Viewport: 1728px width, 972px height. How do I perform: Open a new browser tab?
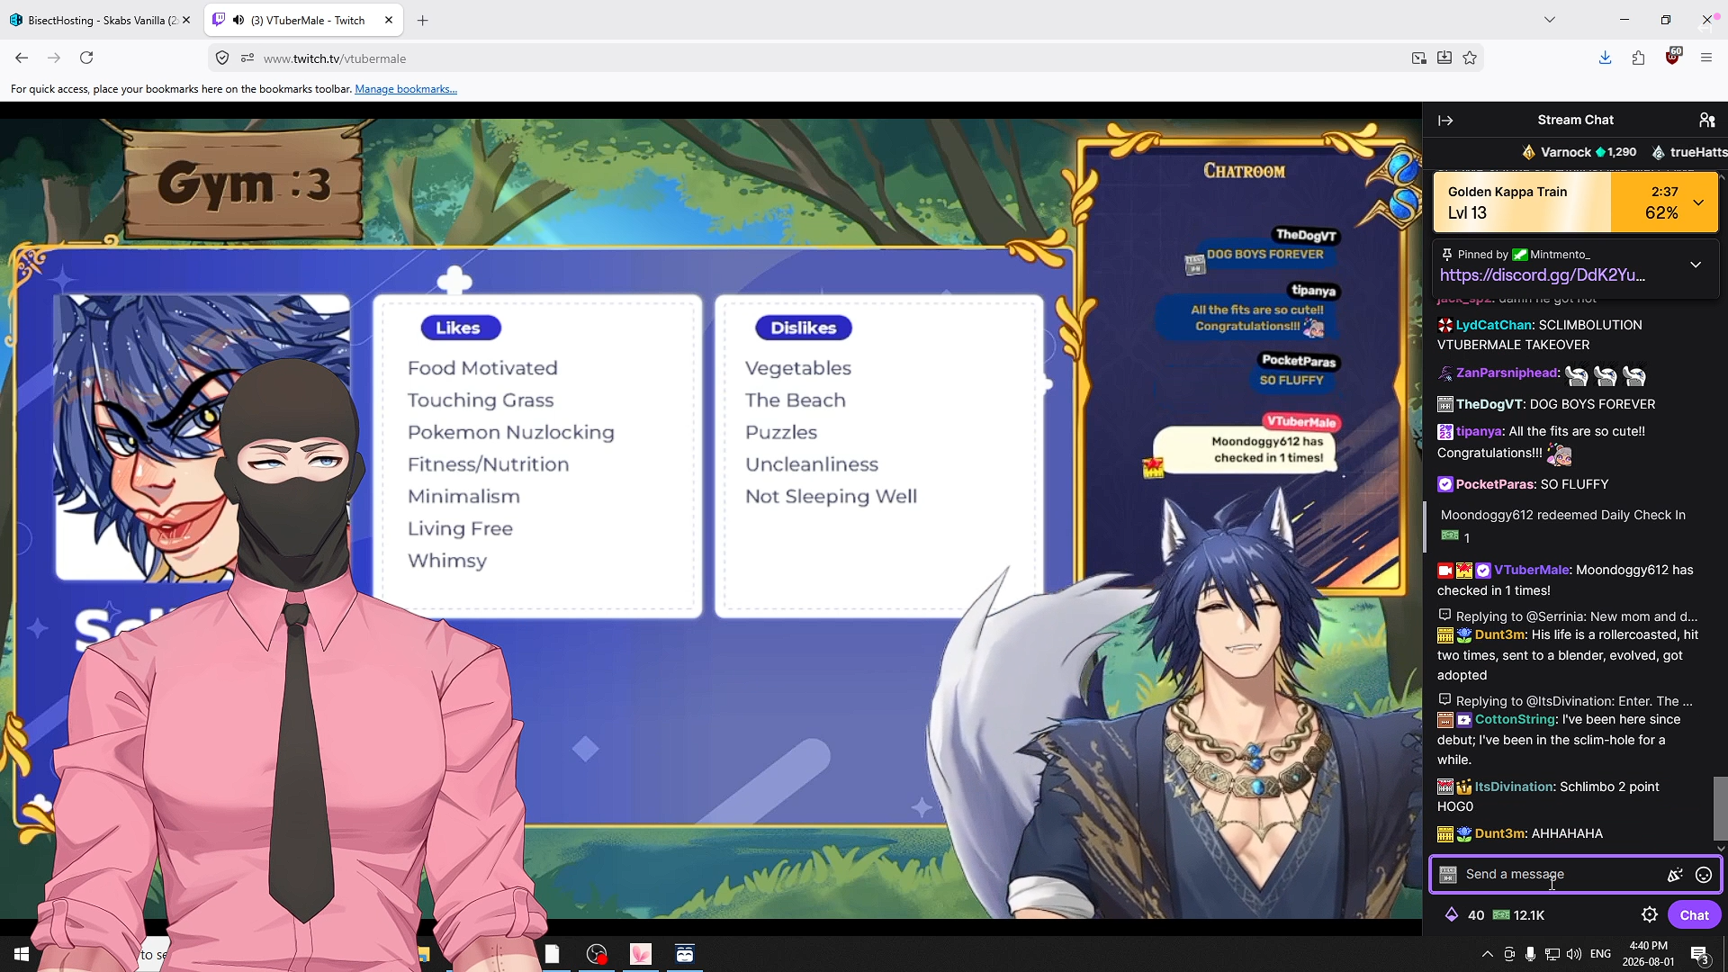[x=423, y=20]
